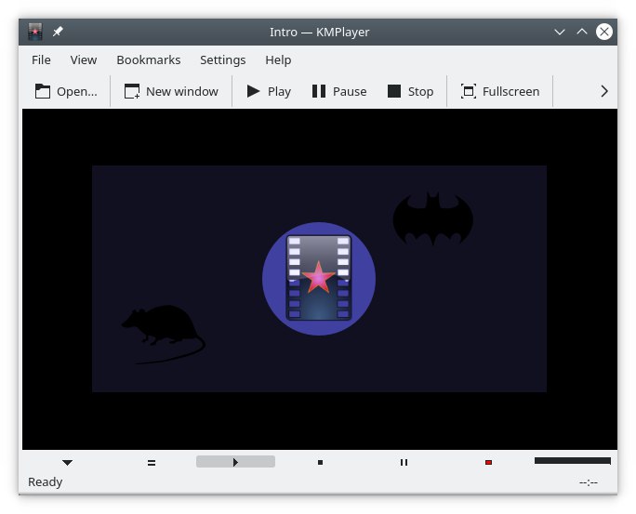
Task: Open the File menu
Action: (41, 60)
